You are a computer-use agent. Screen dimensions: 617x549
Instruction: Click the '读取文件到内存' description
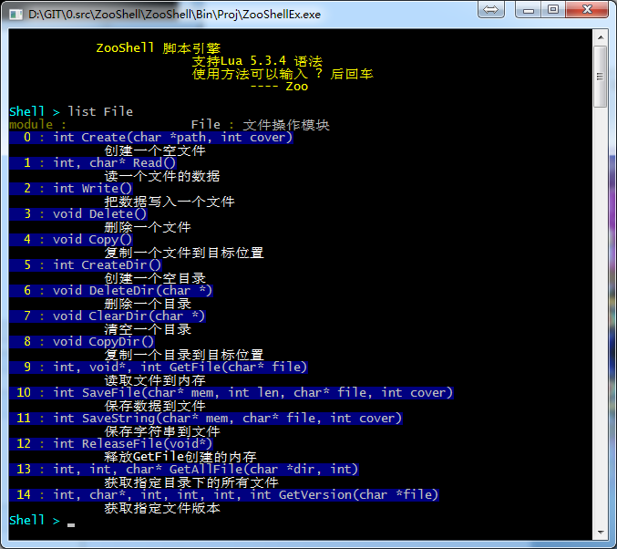155,380
